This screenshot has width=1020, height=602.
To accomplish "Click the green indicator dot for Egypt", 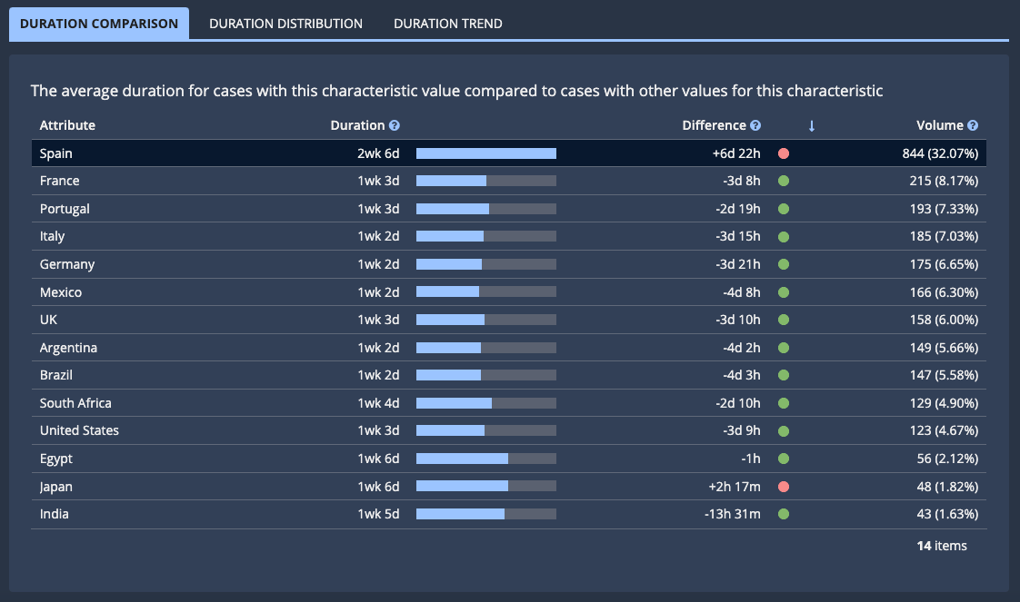I will click(784, 459).
